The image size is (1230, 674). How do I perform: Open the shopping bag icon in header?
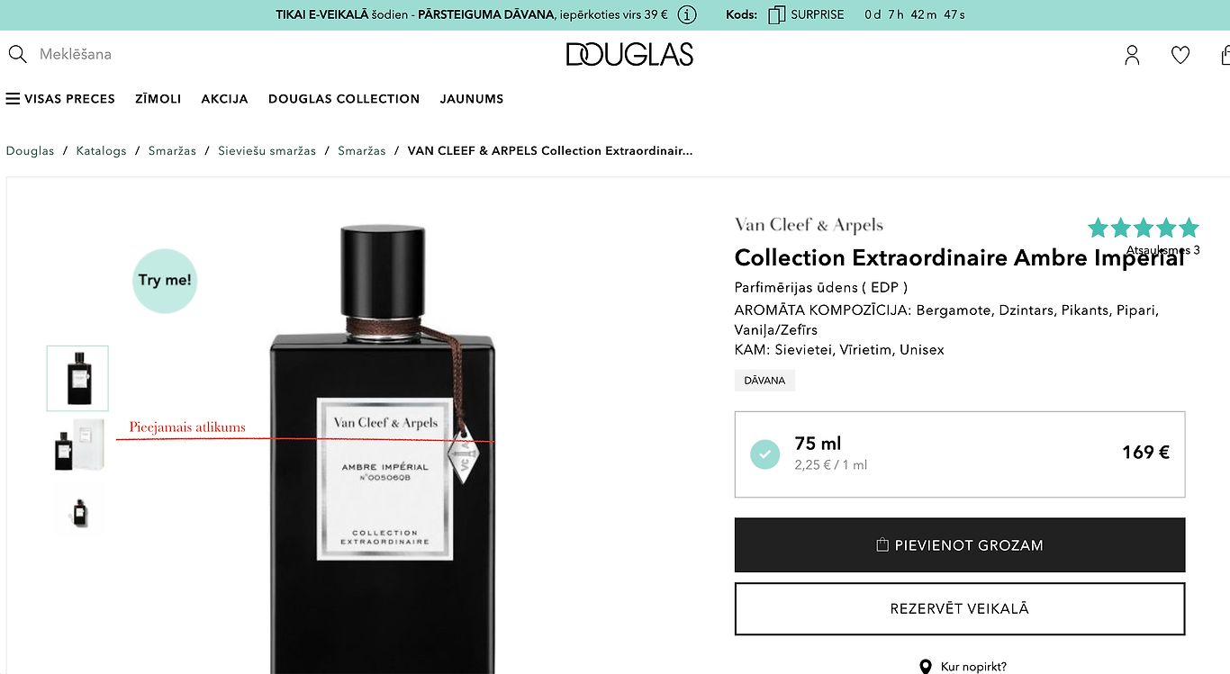(x=1225, y=55)
